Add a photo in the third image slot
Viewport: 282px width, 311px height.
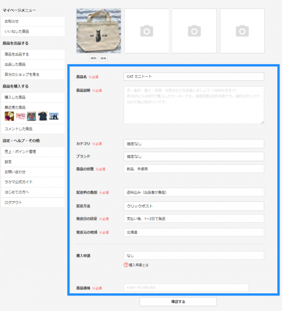pos(194,31)
